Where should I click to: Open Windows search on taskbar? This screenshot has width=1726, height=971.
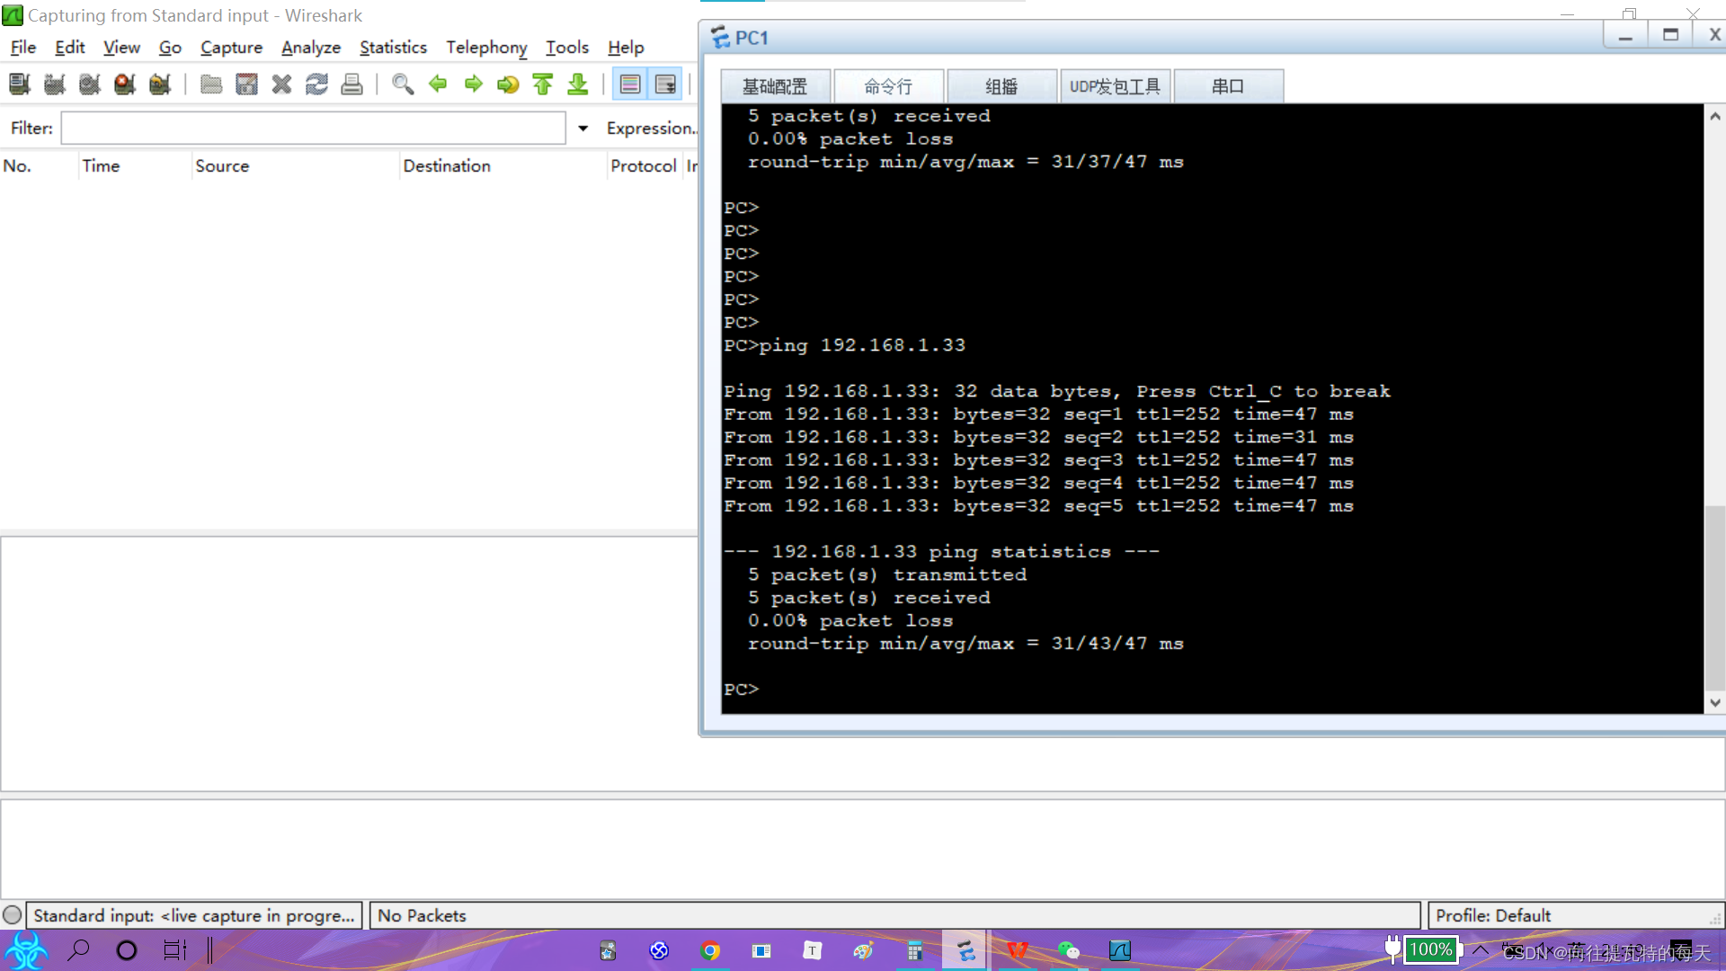79,949
